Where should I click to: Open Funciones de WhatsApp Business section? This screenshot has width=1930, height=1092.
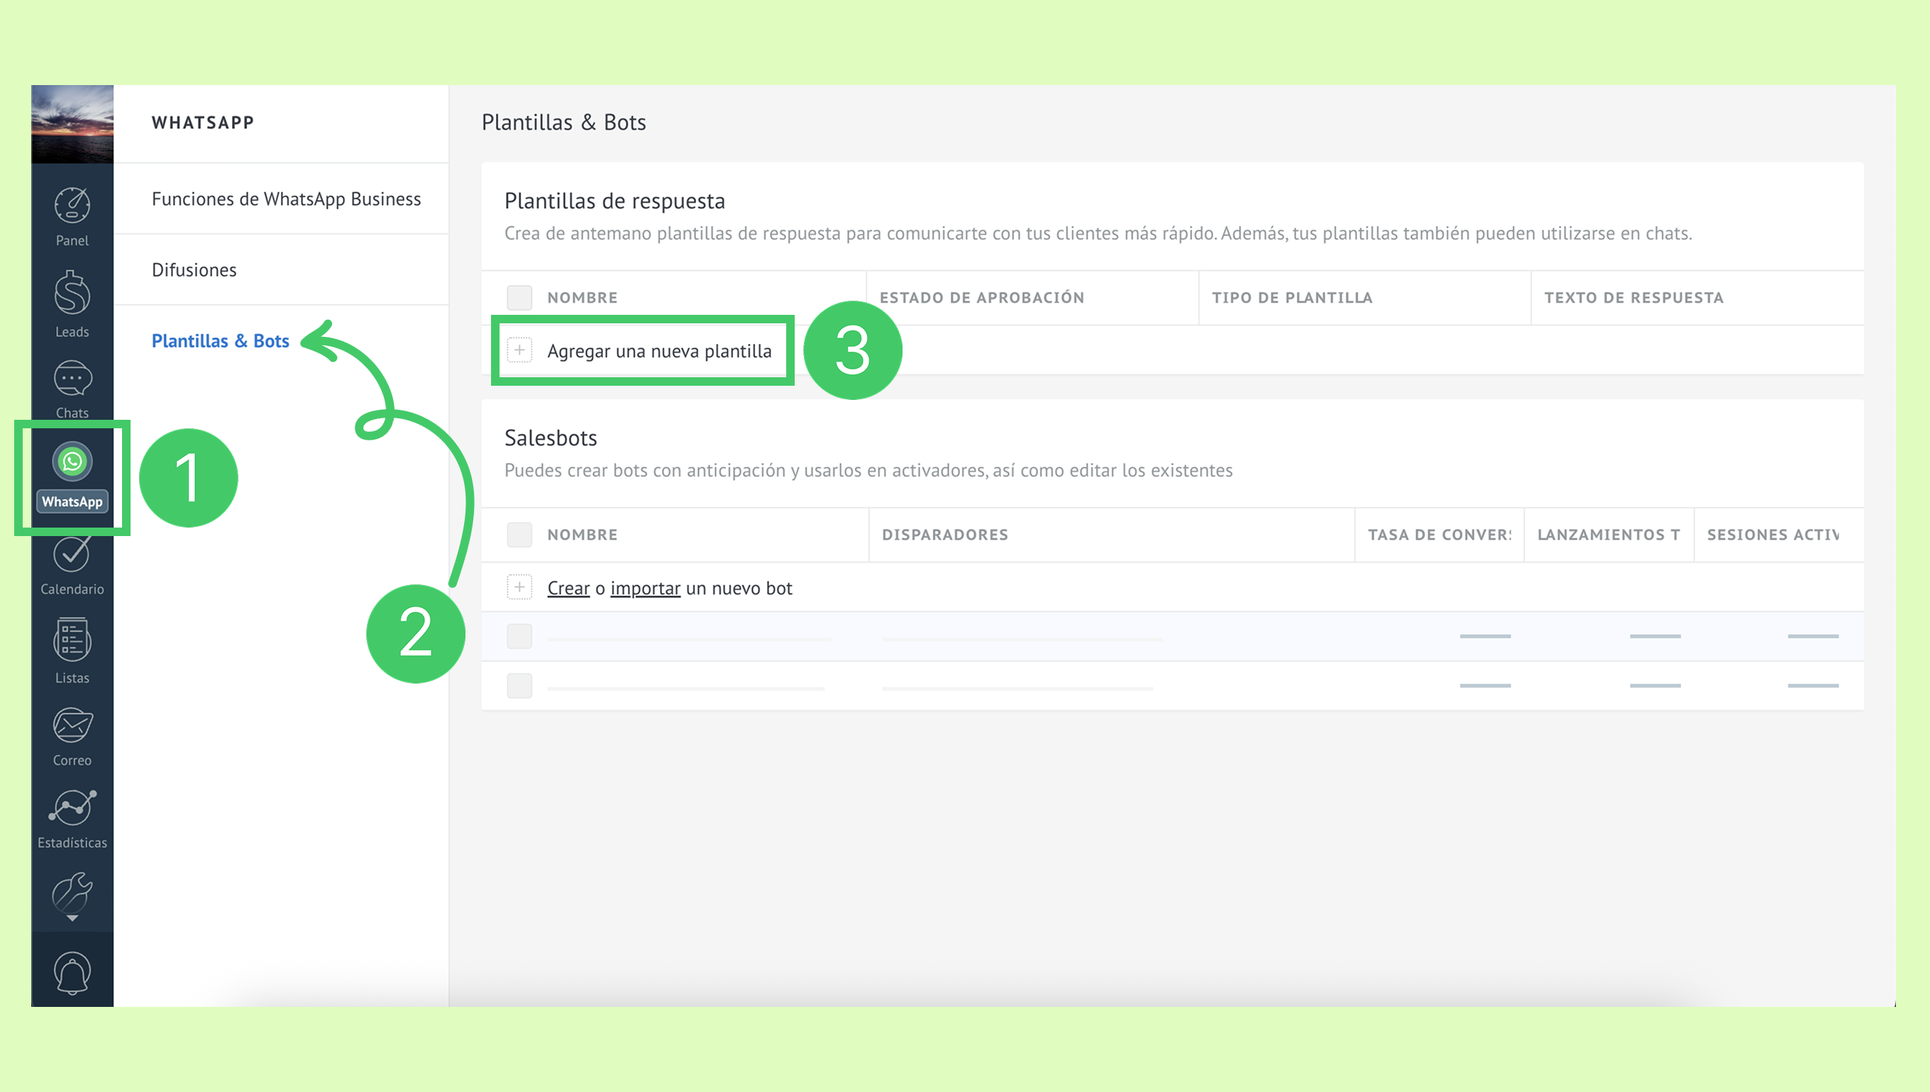point(286,199)
